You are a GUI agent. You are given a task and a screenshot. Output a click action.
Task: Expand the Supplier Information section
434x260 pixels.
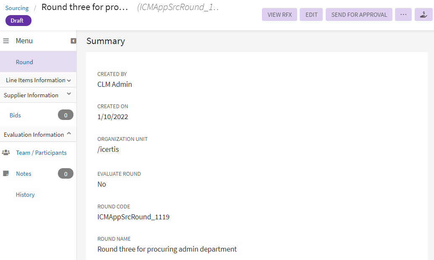[x=69, y=94]
